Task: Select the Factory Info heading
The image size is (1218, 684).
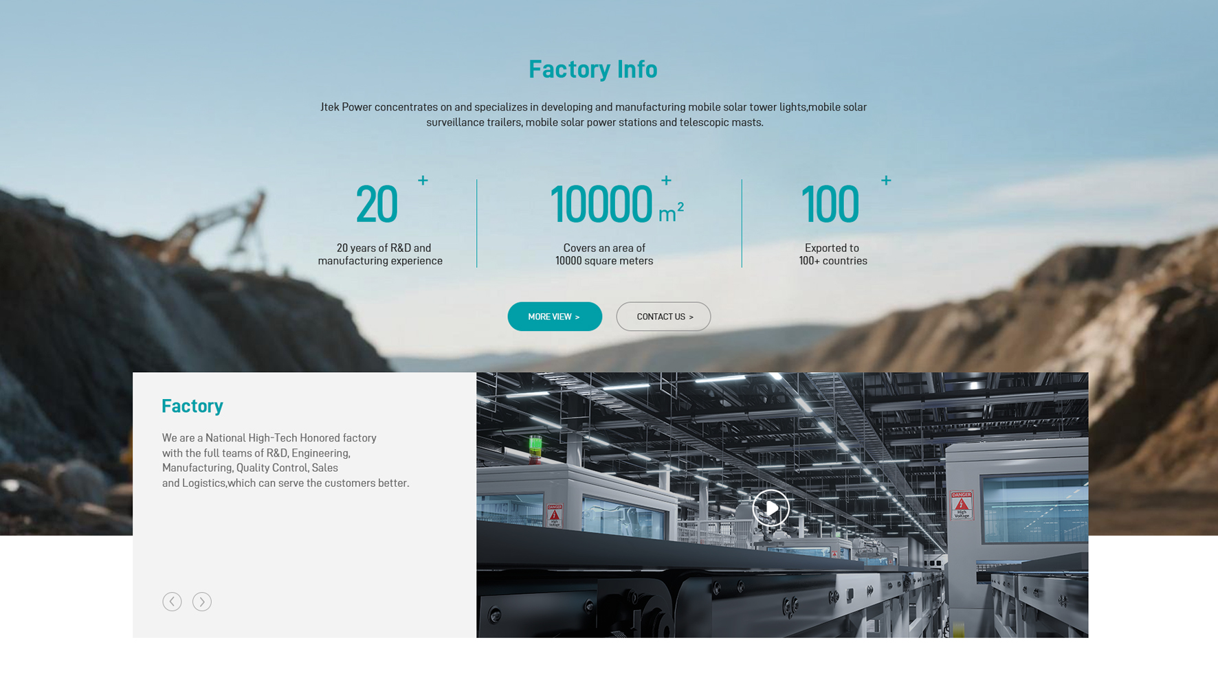Action: [x=593, y=69]
